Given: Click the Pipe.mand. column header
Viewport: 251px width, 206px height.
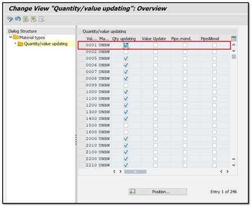Looking at the screenshot, I should coord(181,39).
